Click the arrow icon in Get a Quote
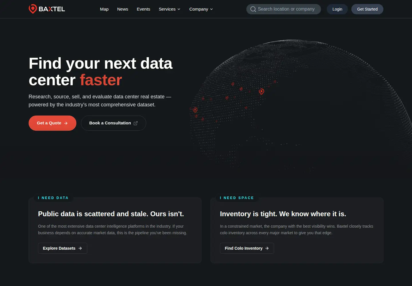 click(x=66, y=123)
